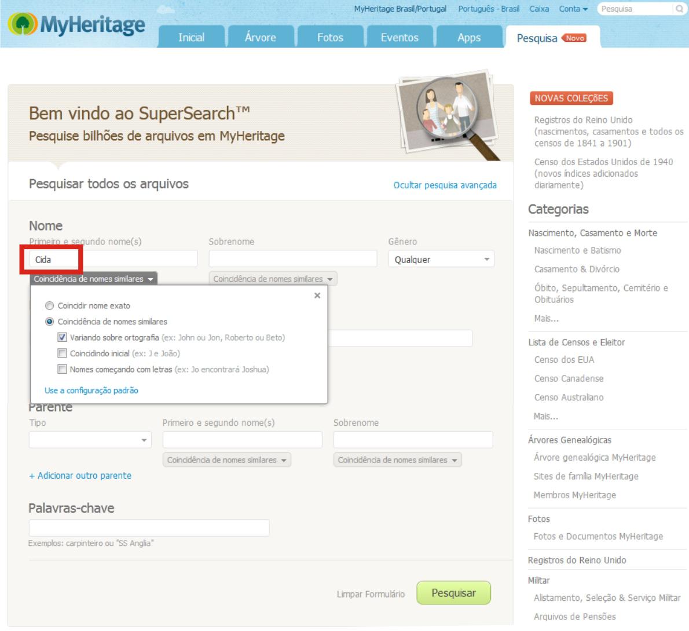
Task: Select the Pesquisa tab
Action: click(x=553, y=38)
